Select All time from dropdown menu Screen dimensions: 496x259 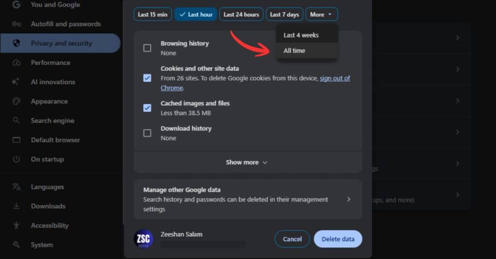coord(294,51)
